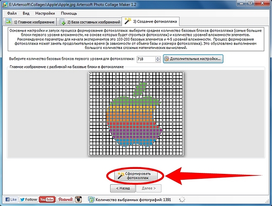Close the Photo Collage Maker window
Viewport: 272px width, 206px height.
[262, 3]
